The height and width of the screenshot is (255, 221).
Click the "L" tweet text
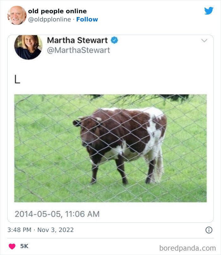17,80
